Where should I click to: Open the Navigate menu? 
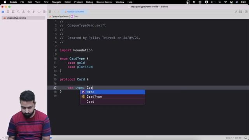pyautogui.click(x=56, y=2)
